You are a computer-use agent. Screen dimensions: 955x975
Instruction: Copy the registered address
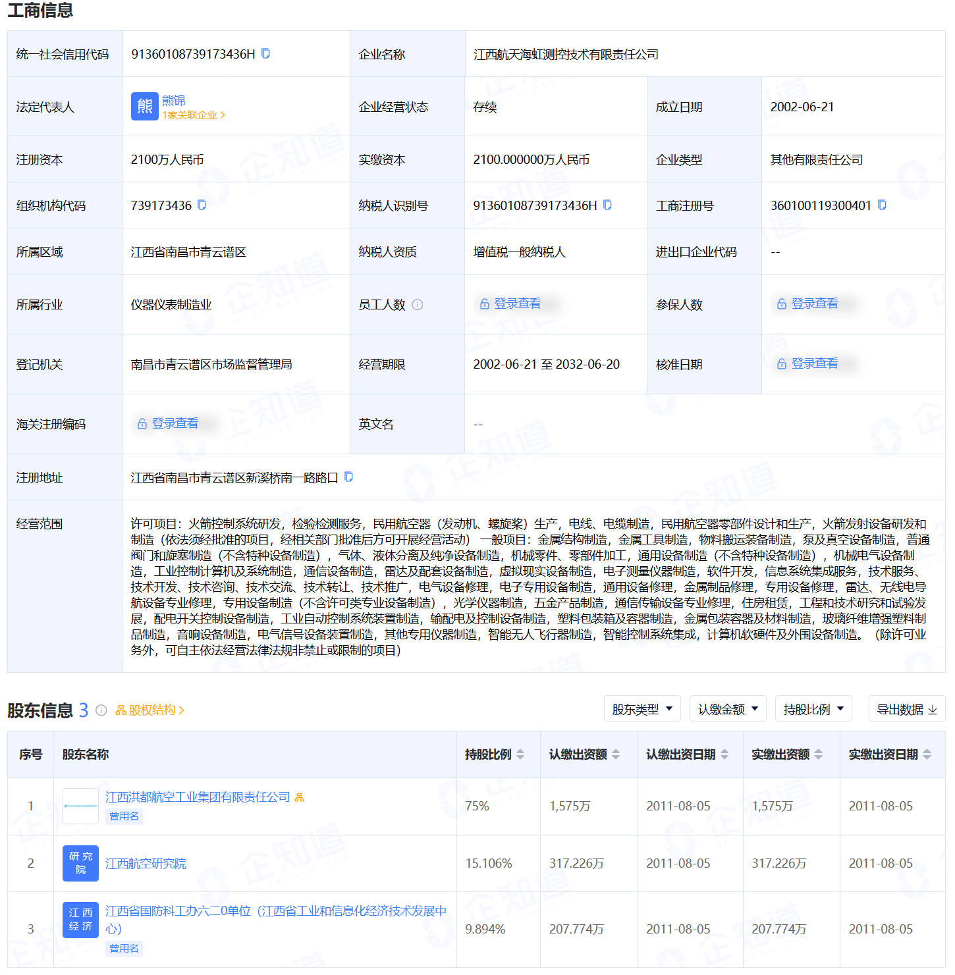[x=349, y=477]
